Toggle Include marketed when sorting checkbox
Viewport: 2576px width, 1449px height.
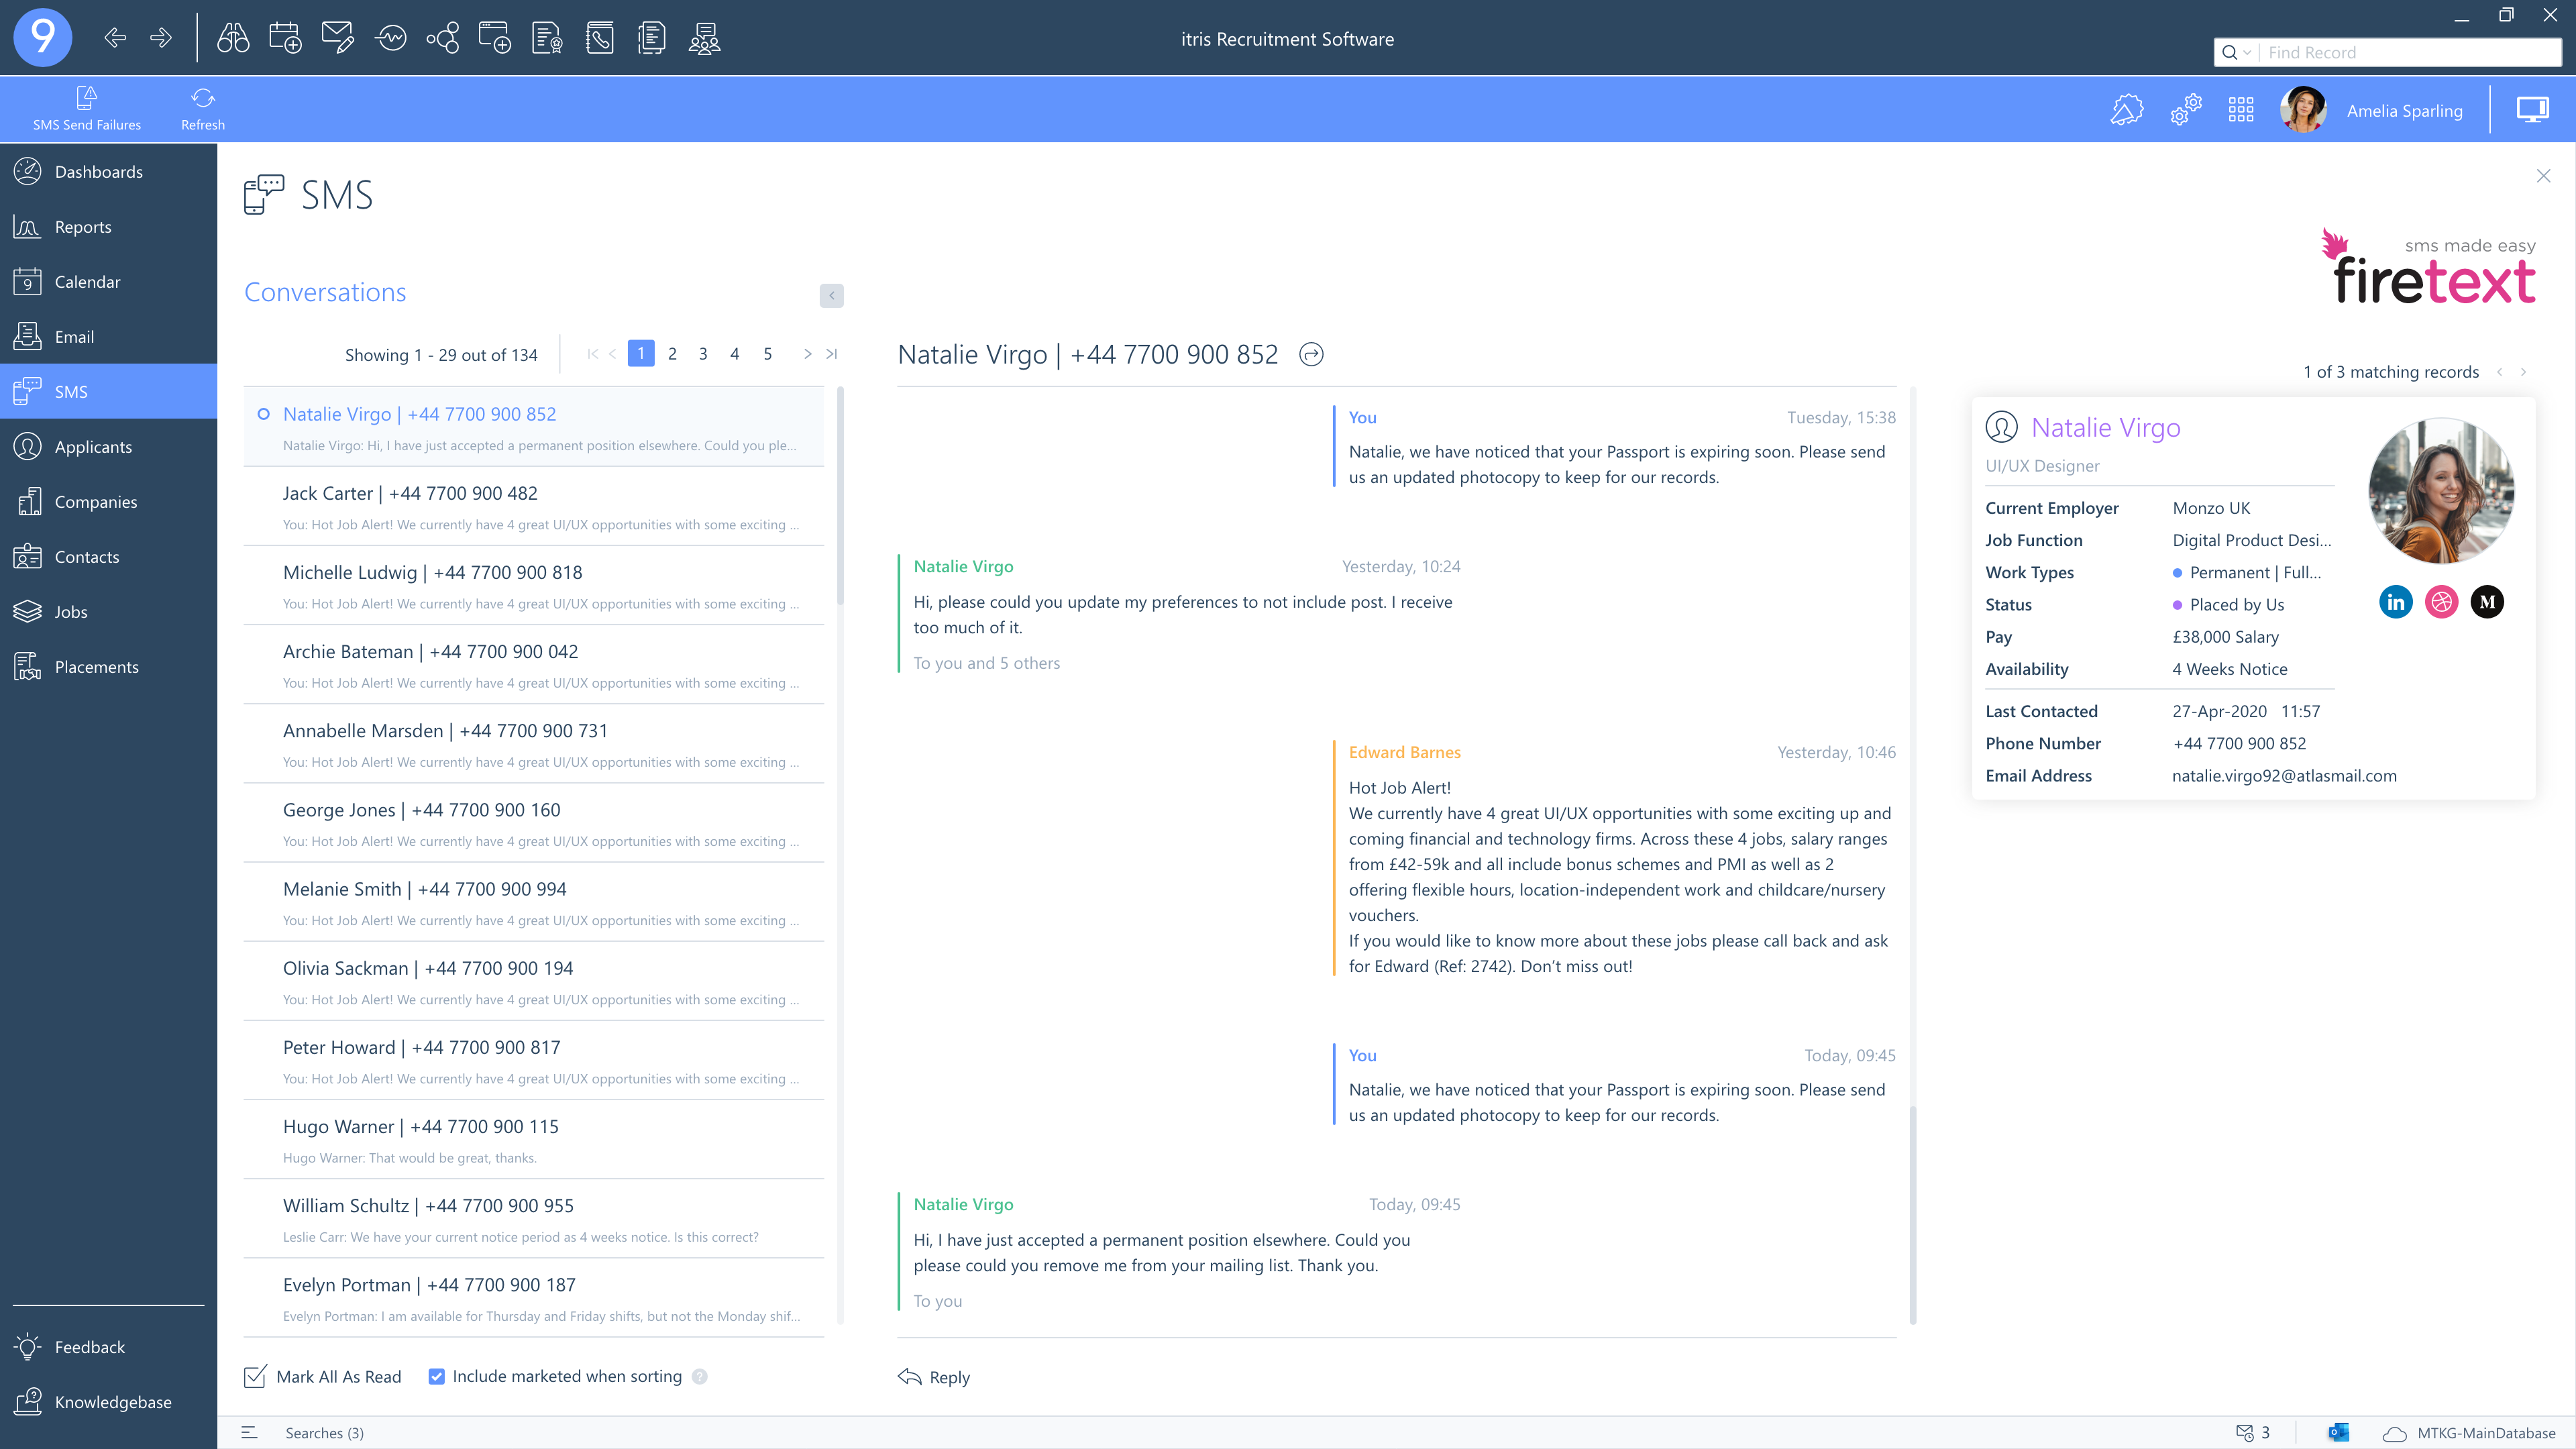(436, 1376)
